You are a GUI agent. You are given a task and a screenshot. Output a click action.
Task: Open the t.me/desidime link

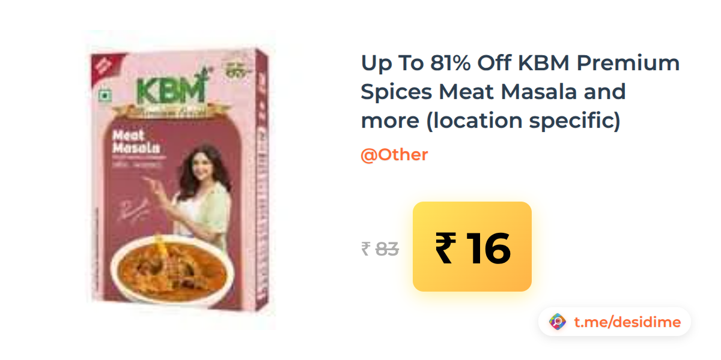[x=627, y=322]
